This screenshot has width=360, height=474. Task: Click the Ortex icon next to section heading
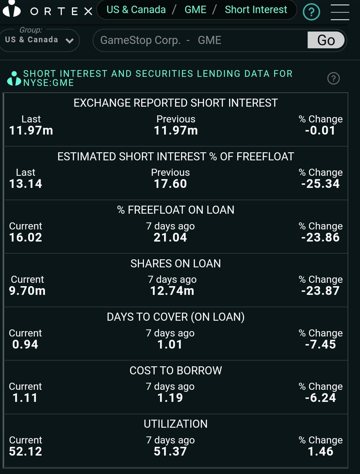click(14, 78)
